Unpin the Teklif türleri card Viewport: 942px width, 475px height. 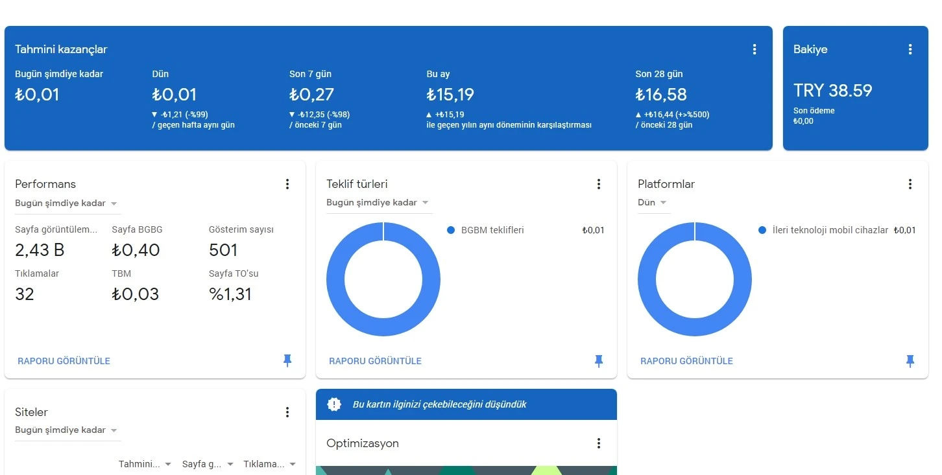599,361
